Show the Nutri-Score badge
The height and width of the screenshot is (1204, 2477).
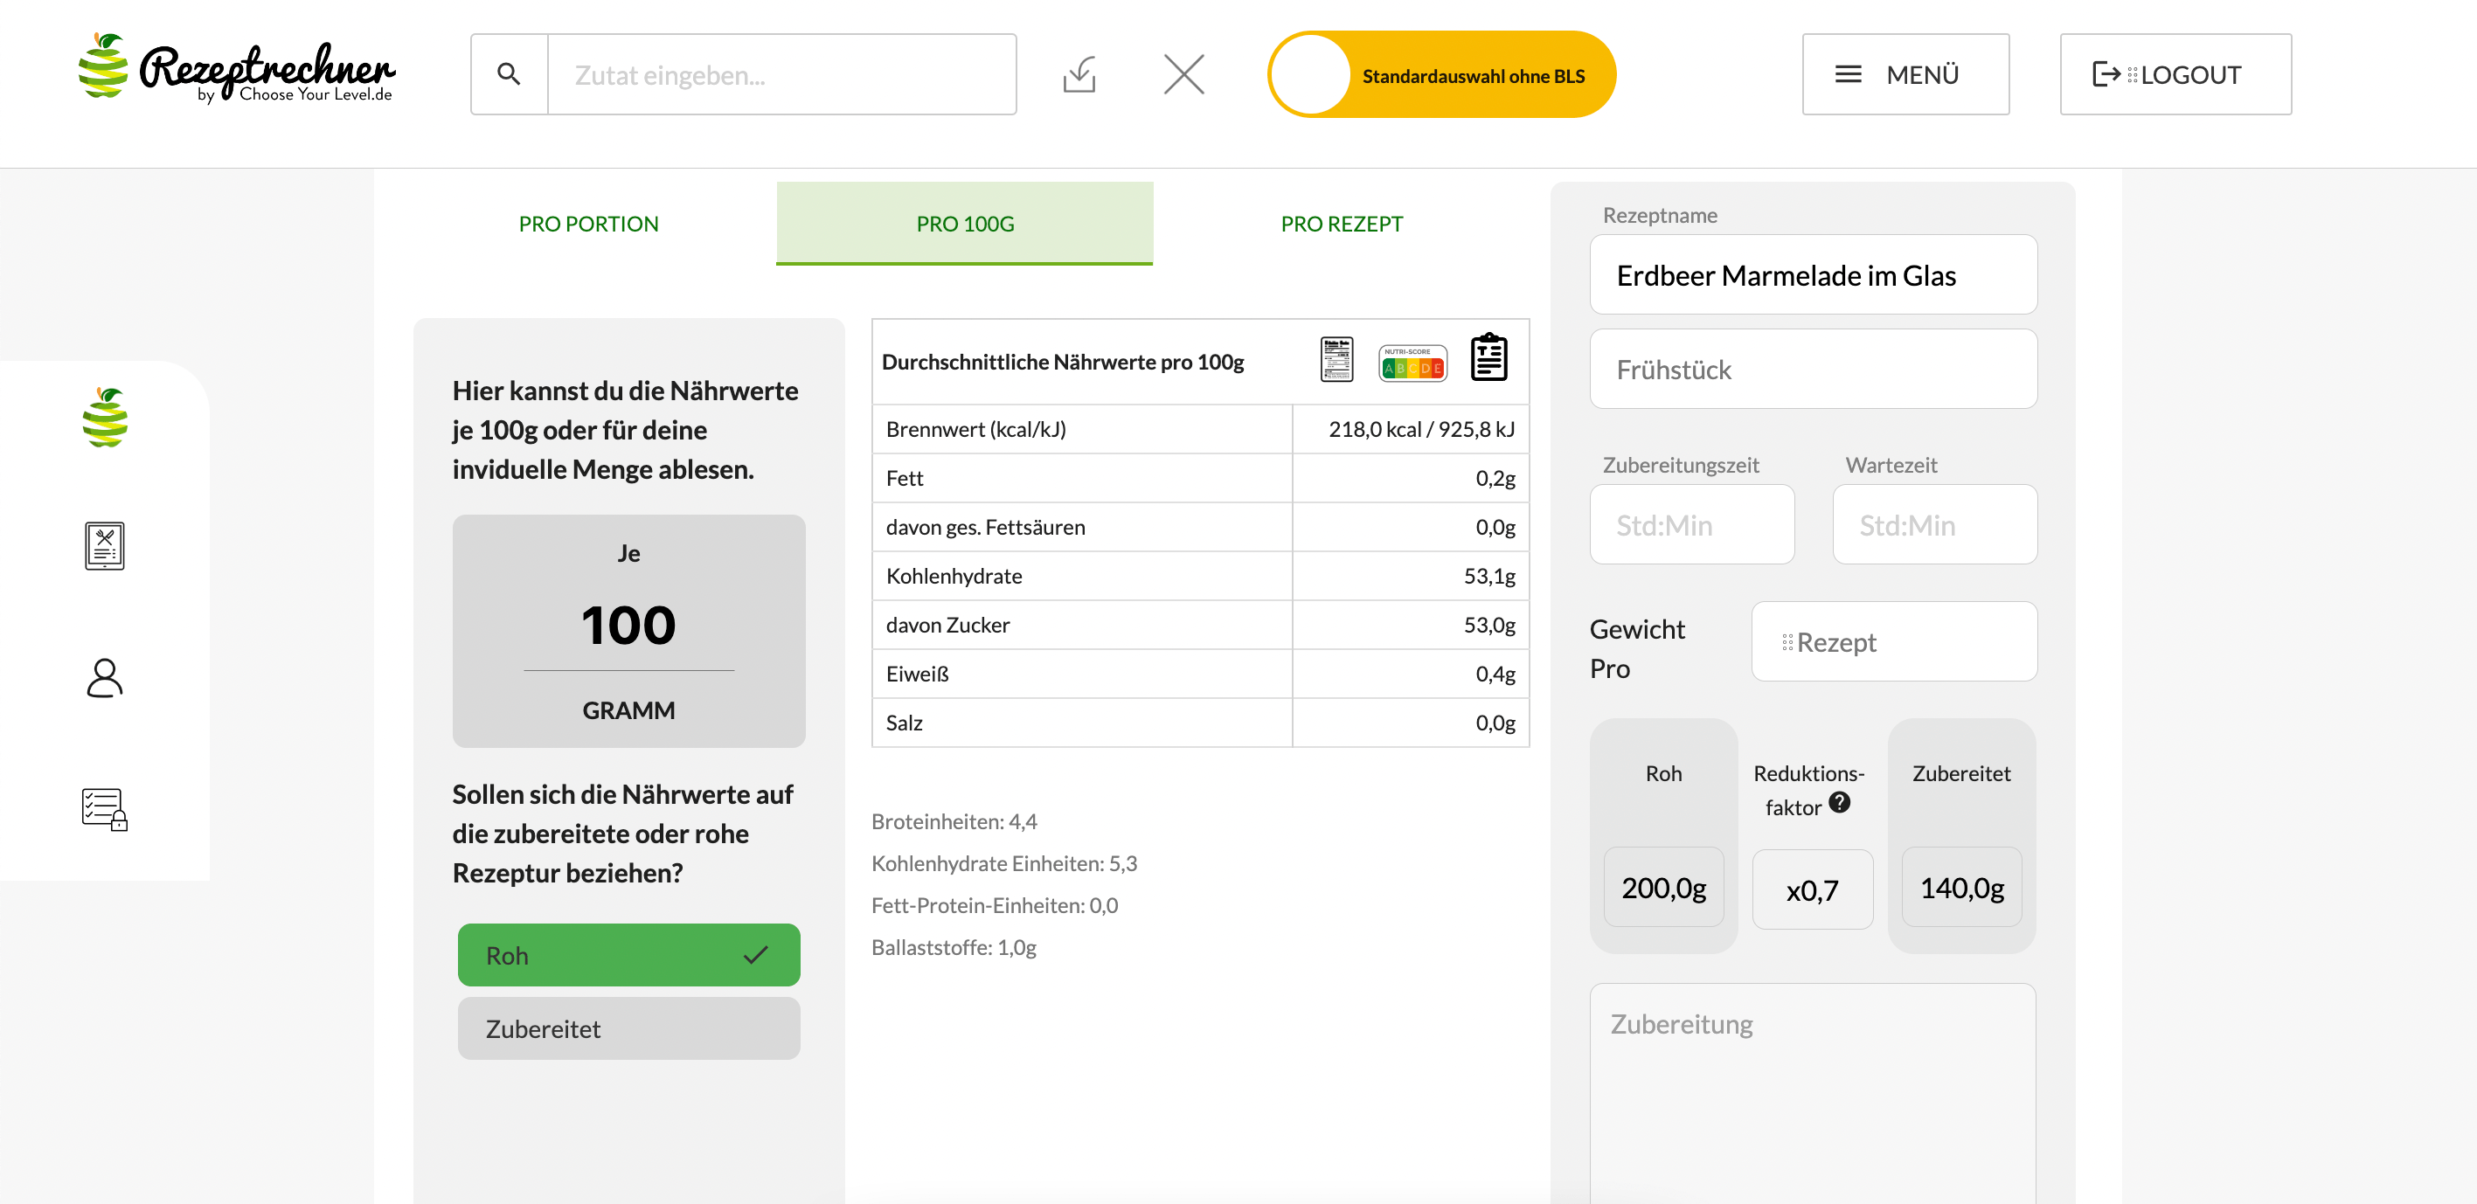(1412, 363)
